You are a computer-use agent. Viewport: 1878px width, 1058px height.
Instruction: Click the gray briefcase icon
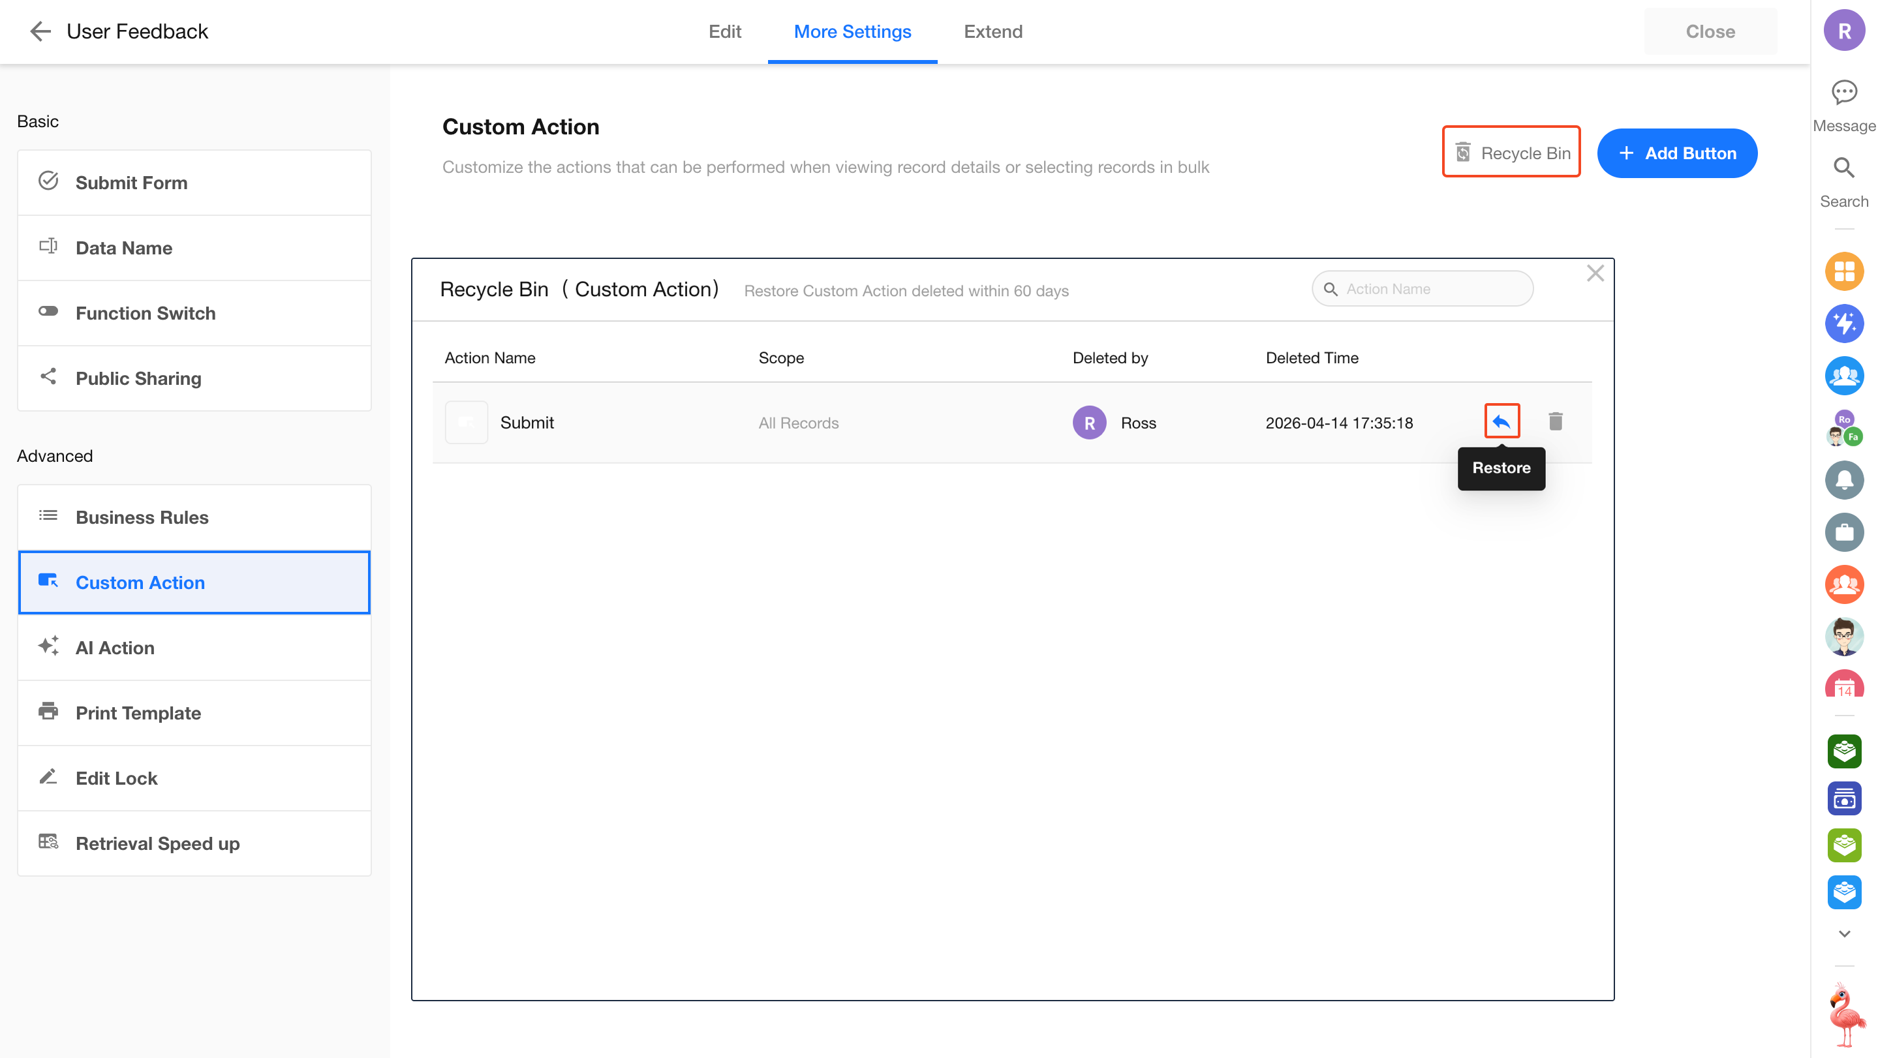point(1843,532)
